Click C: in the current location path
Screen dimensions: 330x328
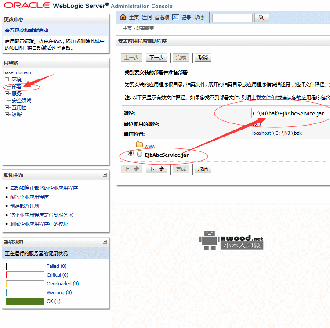click(278, 133)
